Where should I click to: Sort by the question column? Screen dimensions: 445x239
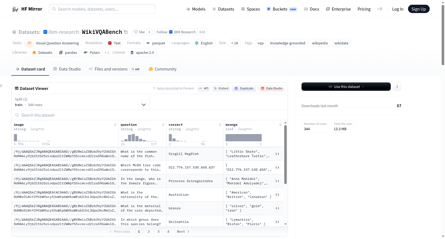(163, 125)
